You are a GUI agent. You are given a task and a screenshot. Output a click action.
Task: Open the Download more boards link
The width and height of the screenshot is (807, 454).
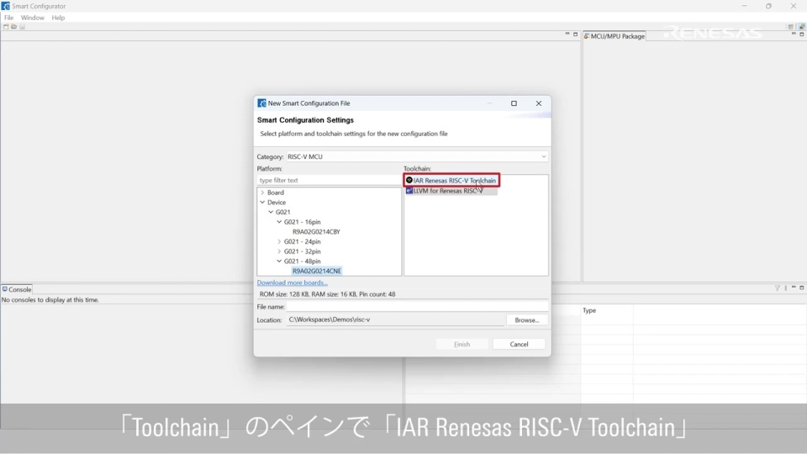click(x=292, y=282)
